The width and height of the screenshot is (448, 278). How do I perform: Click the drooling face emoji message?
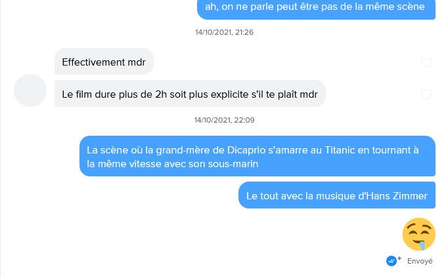click(x=419, y=234)
